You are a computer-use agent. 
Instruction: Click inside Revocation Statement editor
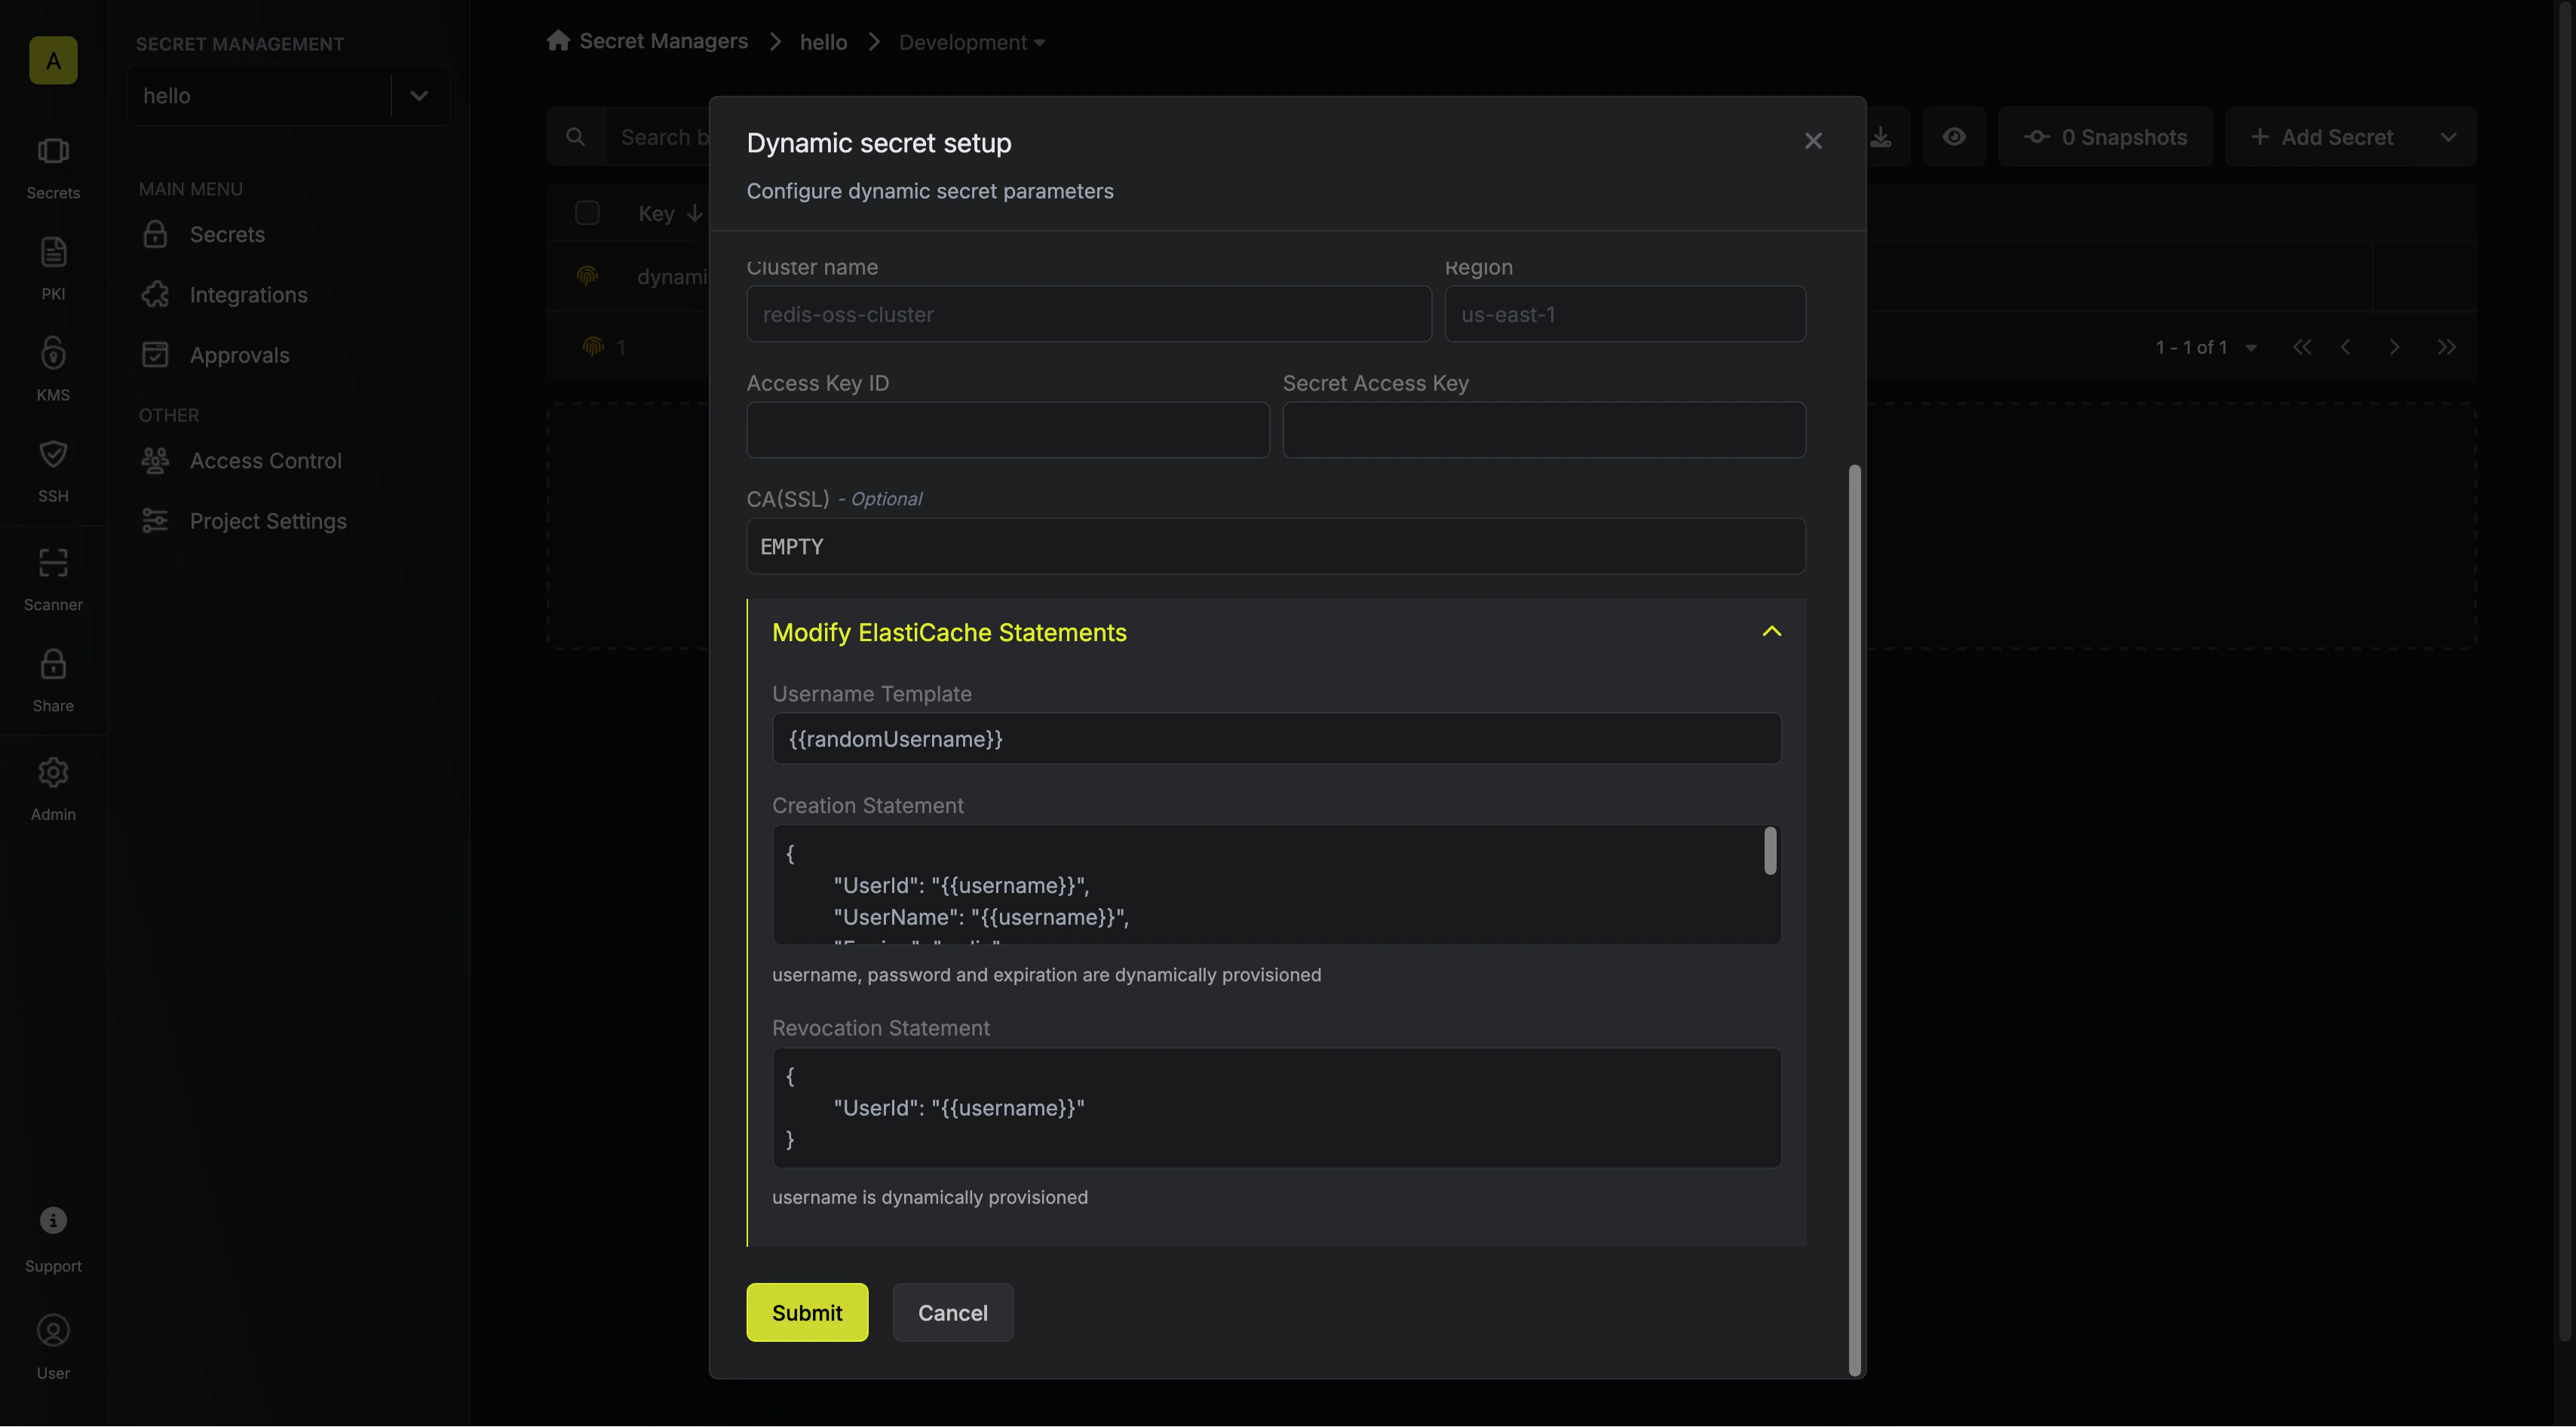pyautogui.click(x=1275, y=1108)
